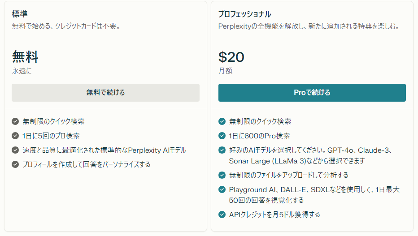The width and height of the screenshot is (418, 236).
Task: Click the 無料 price text
Action: (x=25, y=57)
